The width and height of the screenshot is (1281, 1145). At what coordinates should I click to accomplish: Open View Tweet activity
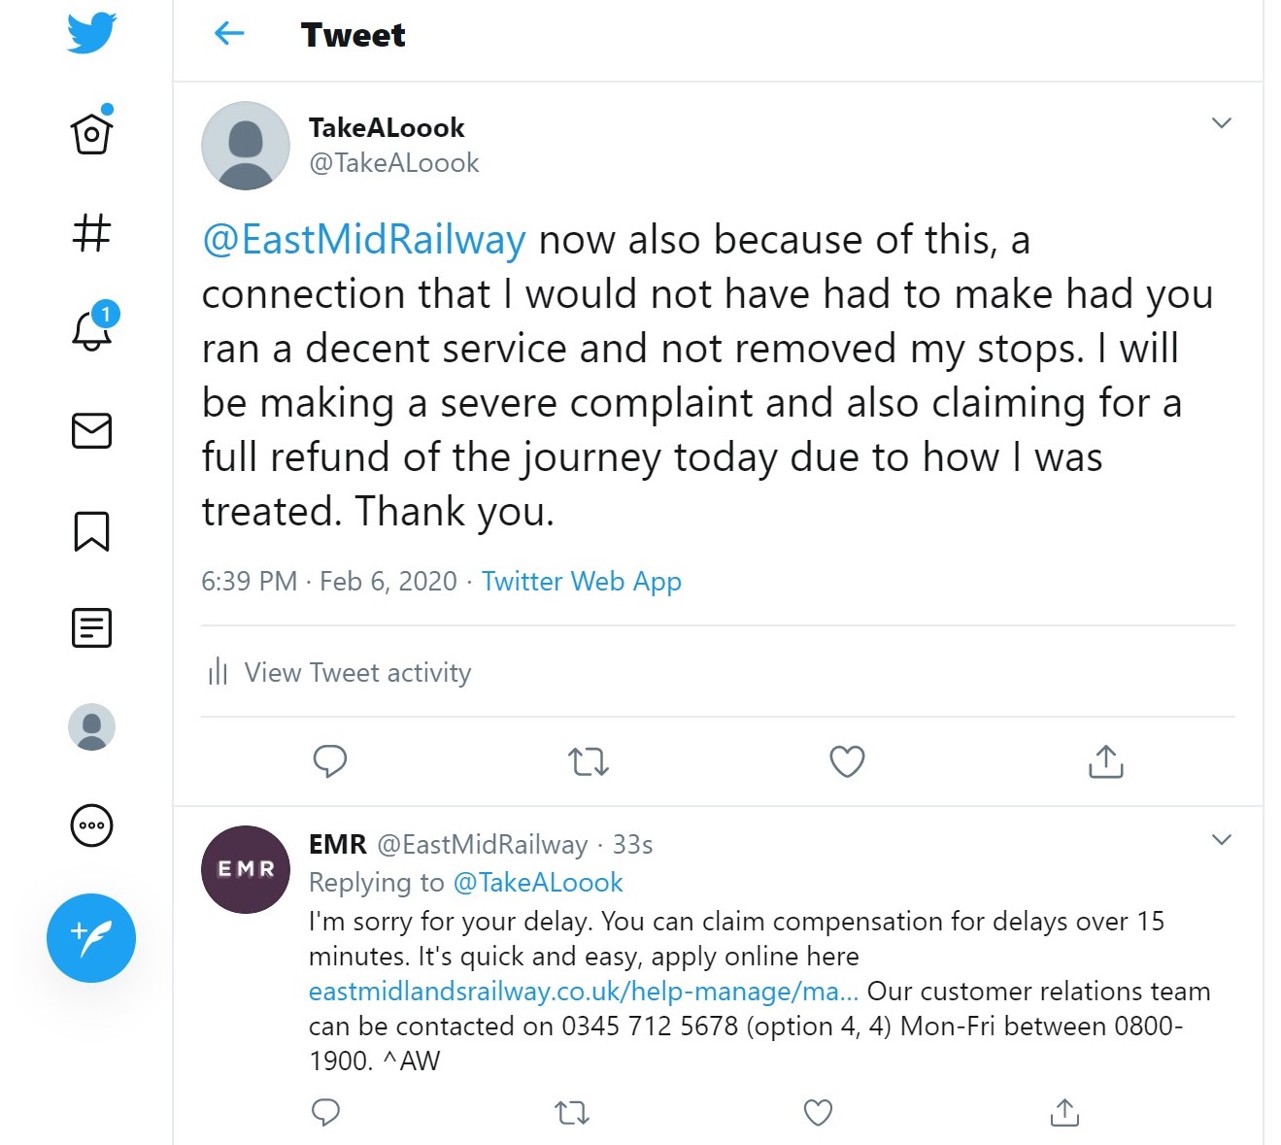click(x=357, y=672)
